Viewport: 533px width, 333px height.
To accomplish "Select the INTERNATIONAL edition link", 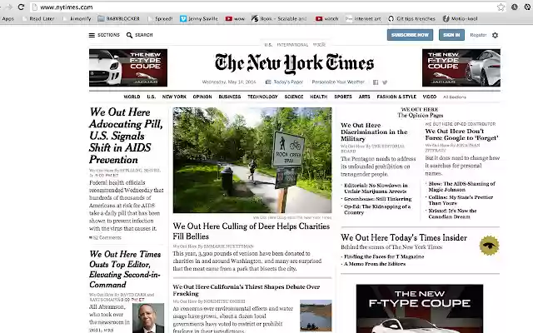I will coord(292,44).
